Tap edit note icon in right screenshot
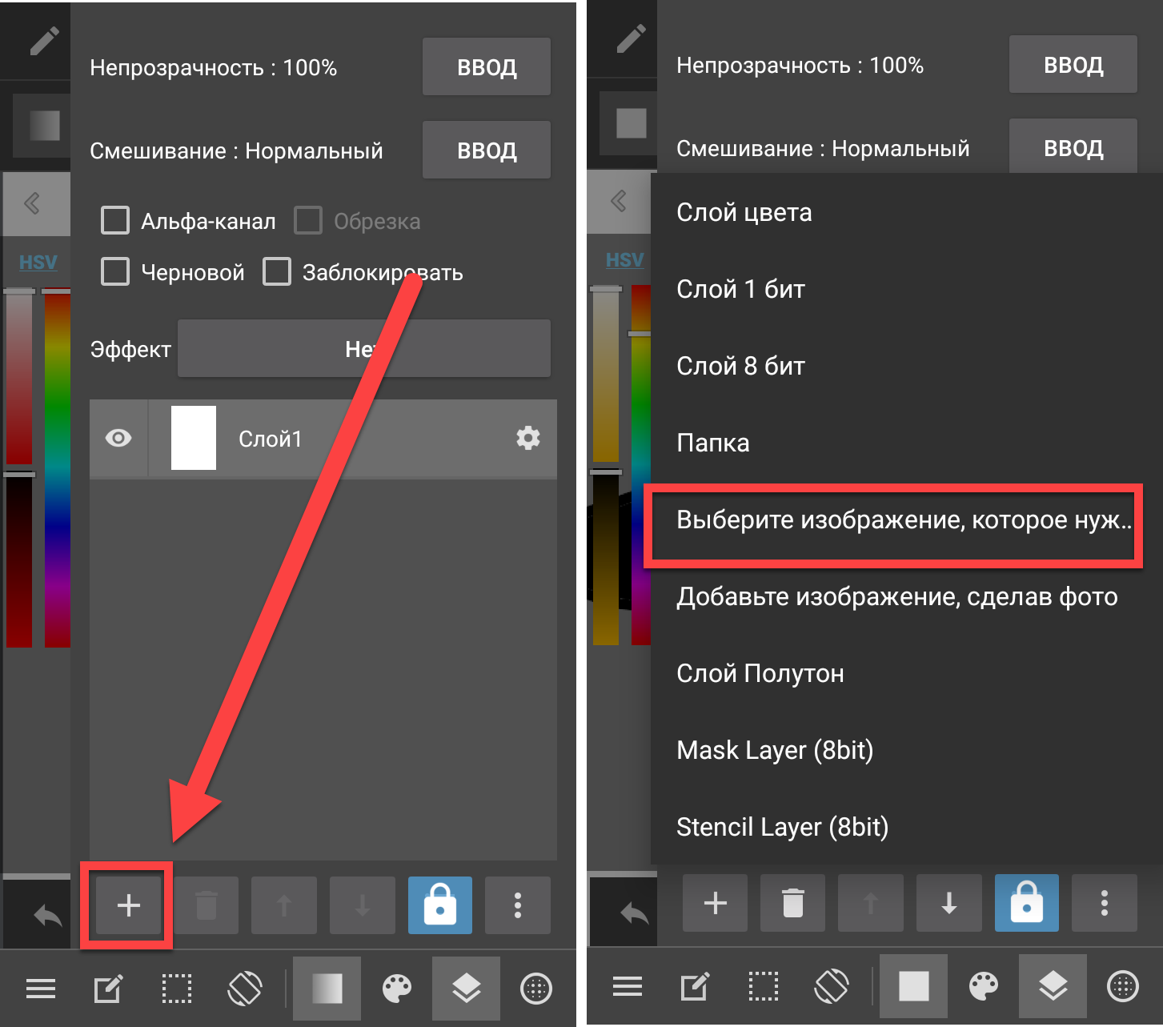The width and height of the screenshot is (1163, 1027). tap(695, 987)
